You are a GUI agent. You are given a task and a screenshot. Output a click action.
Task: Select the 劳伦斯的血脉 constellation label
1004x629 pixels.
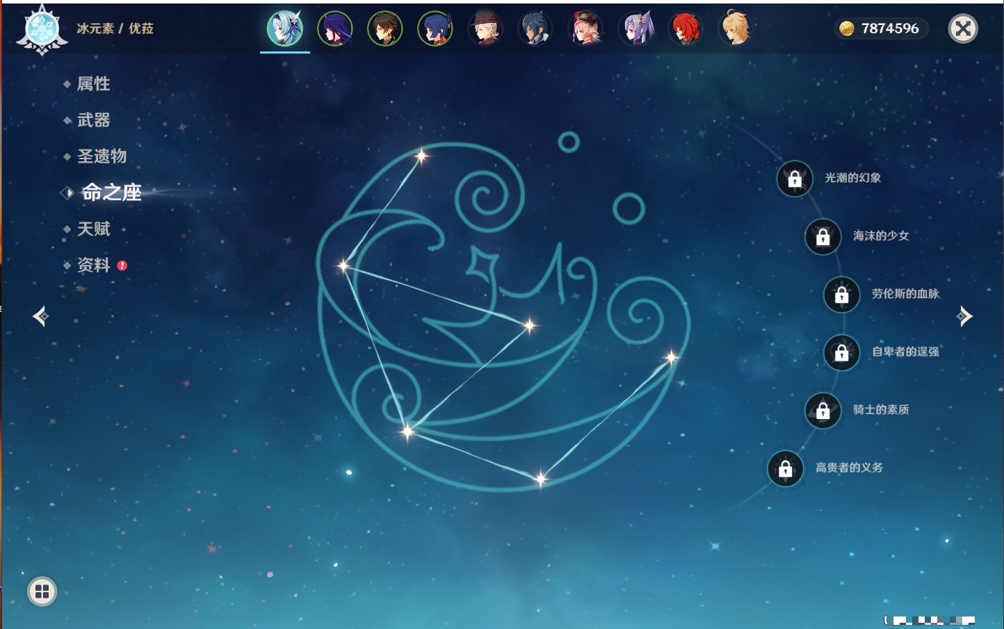905,293
